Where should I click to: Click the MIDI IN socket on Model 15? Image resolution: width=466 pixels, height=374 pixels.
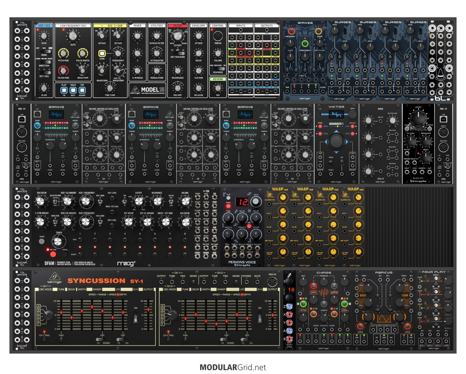[x=218, y=36]
